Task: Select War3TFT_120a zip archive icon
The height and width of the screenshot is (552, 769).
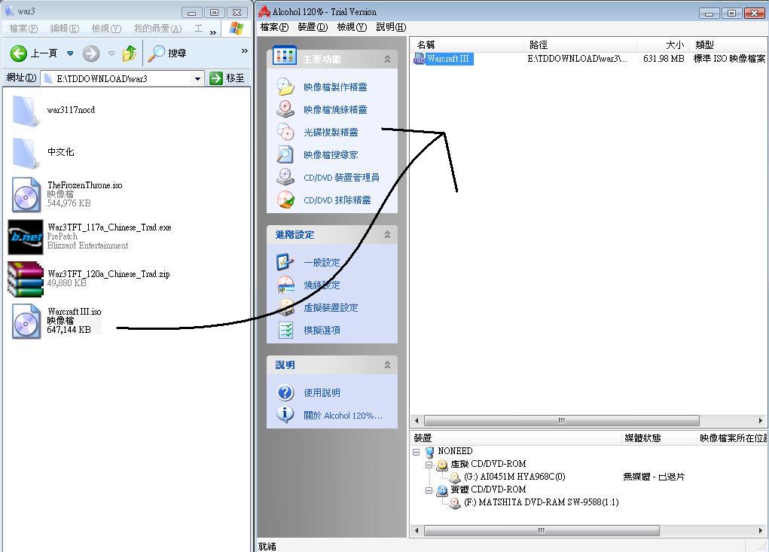Action: click(x=26, y=279)
